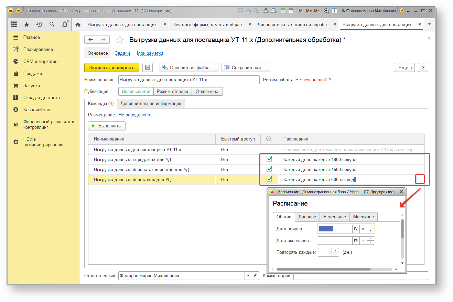Click the Обновить из файла button
This screenshot has width=453, height=302.
pos(189,68)
